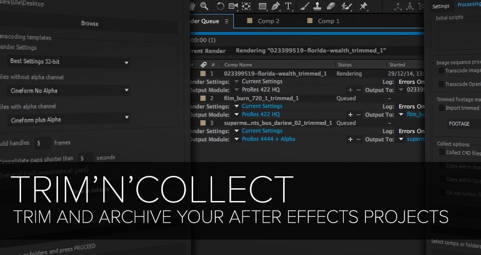Open ProRes 422 HQ link for film_burn
Screen dimensions: 481x255
tap(261, 115)
